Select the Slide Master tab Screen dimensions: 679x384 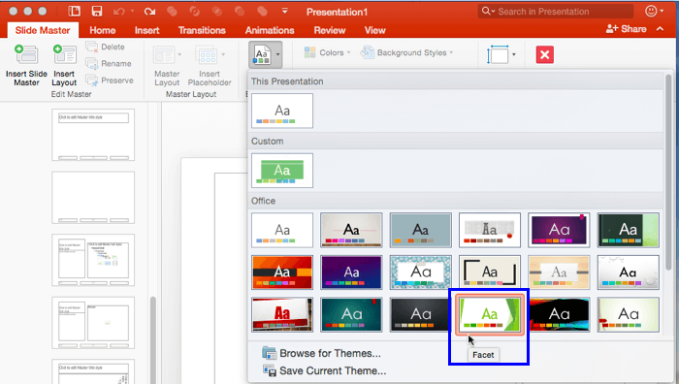[43, 30]
